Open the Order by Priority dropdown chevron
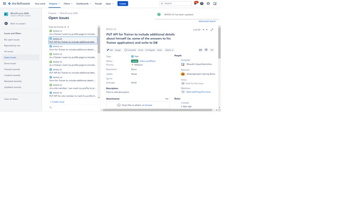Viewport: 337px width, 201px height. click(68, 27)
